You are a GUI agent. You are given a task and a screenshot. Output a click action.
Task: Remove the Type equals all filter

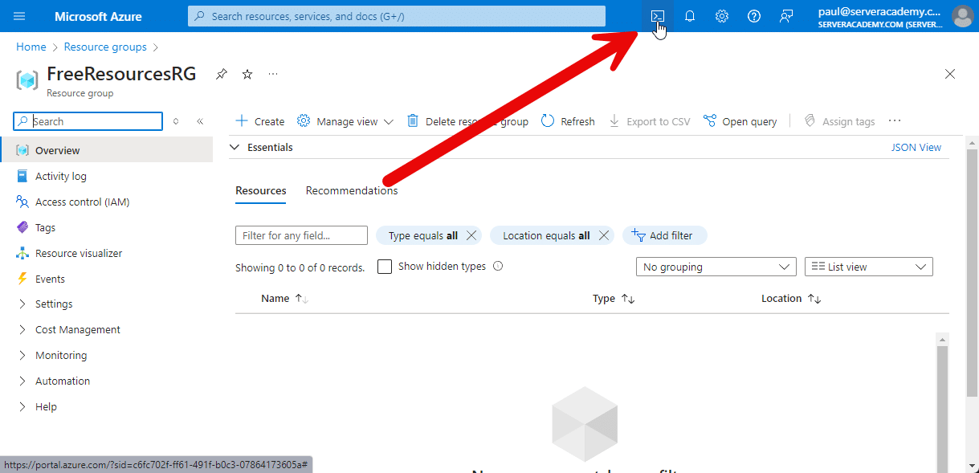471,235
